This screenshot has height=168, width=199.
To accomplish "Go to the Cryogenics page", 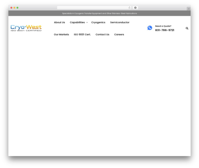I will tap(98, 23).
